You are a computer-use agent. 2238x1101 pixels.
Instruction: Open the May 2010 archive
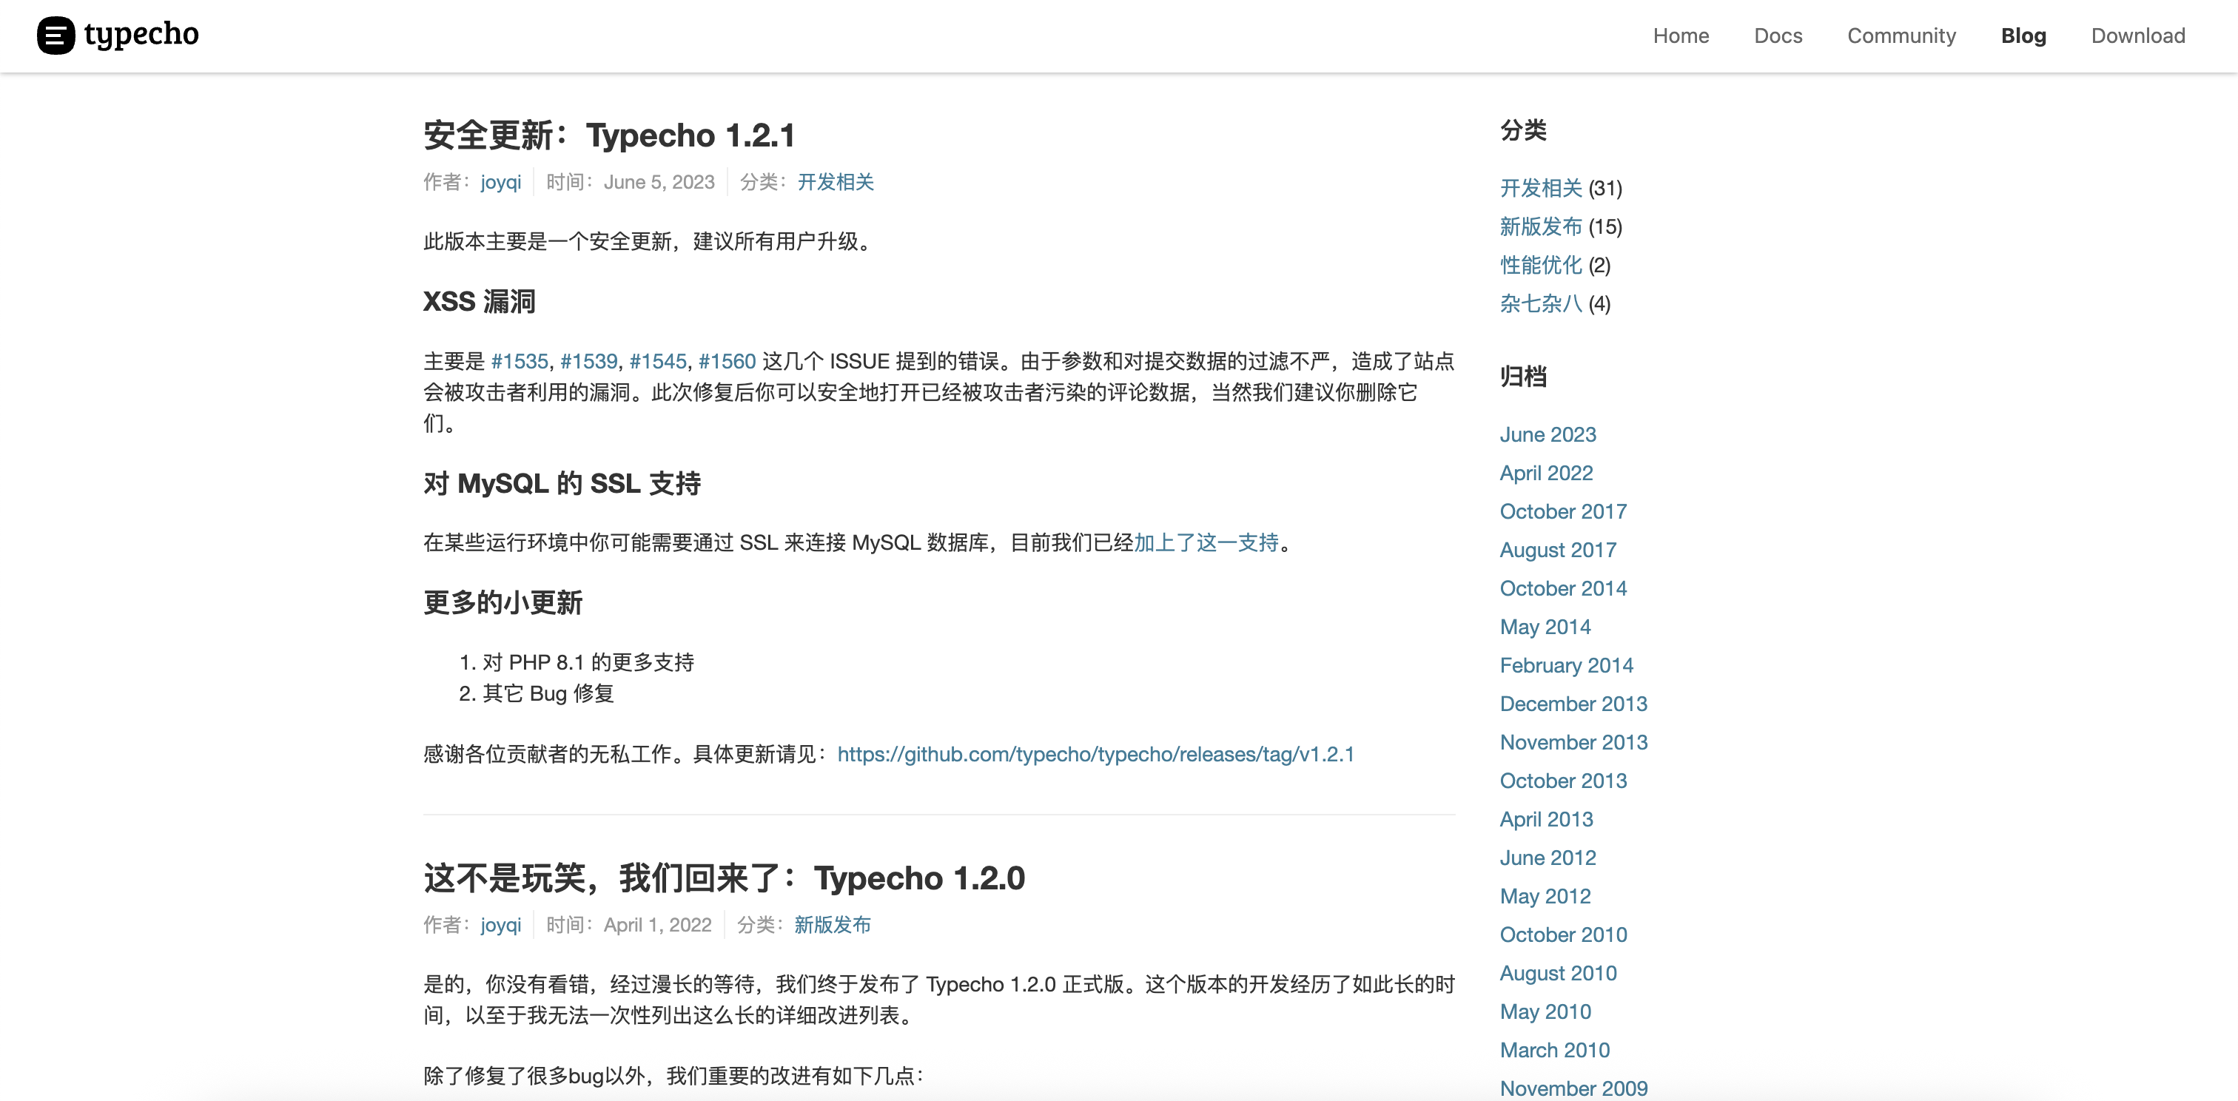click(x=1545, y=1011)
